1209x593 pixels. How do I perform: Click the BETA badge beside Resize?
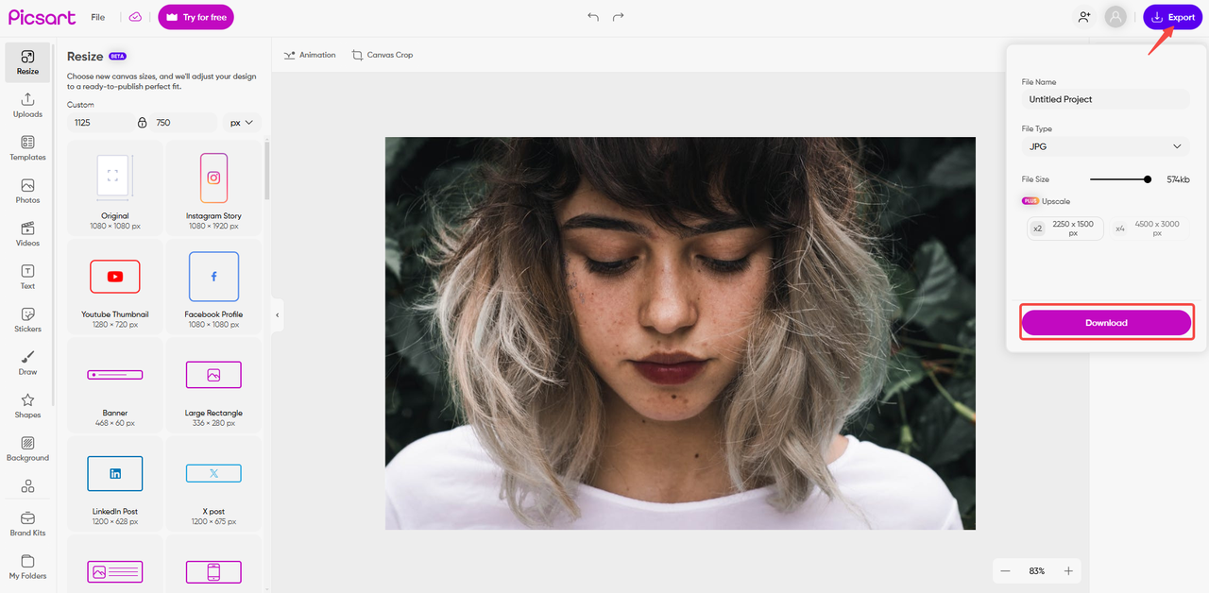tap(118, 57)
